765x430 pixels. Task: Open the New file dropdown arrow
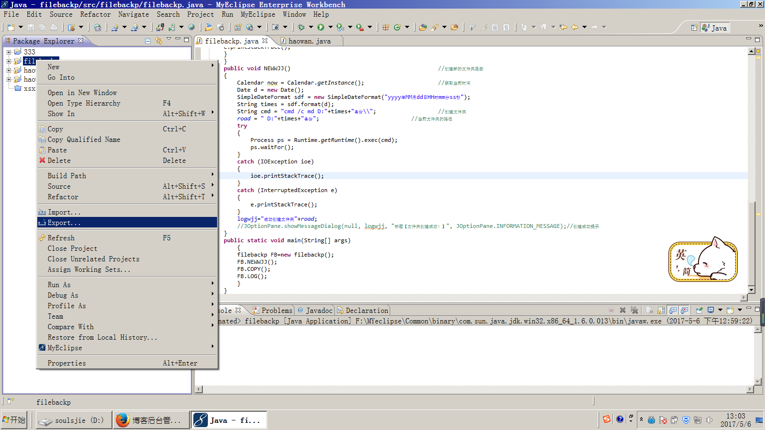click(x=21, y=27)
